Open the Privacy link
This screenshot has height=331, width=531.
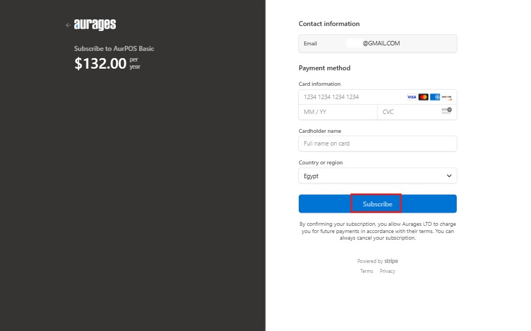point(387,271)
